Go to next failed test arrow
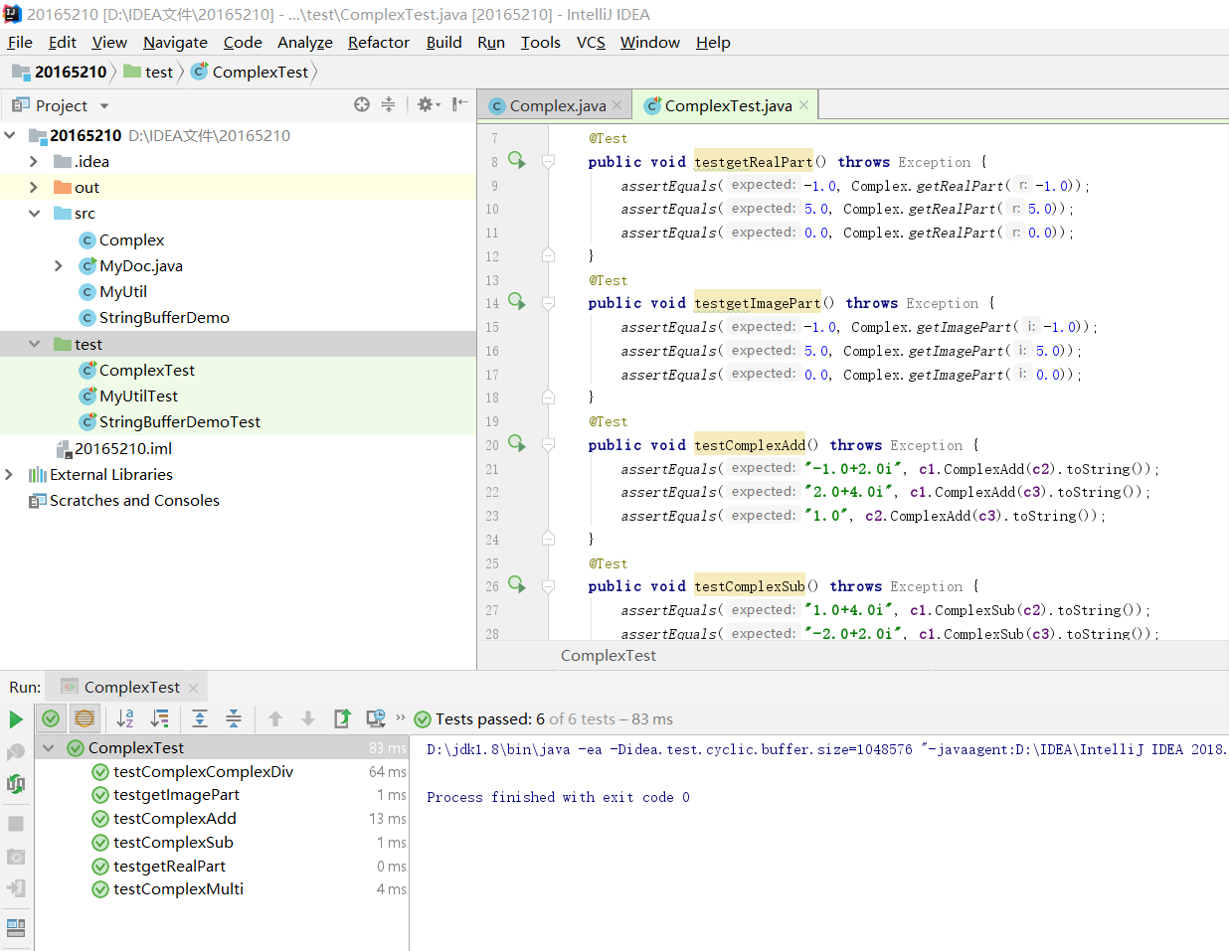 [x=308, y=718]
